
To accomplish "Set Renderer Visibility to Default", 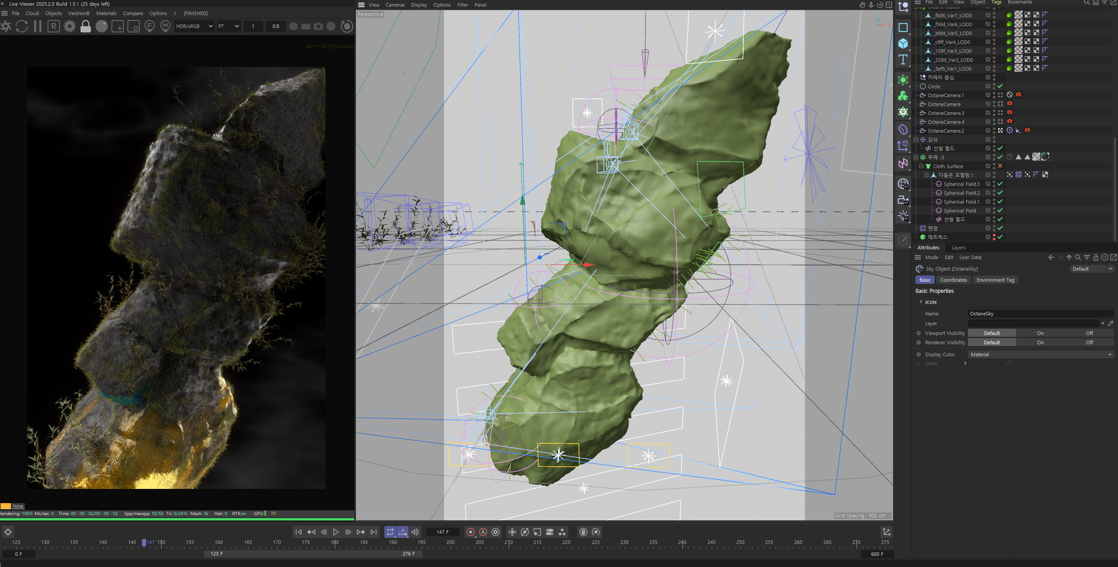I will coord(991,343).
